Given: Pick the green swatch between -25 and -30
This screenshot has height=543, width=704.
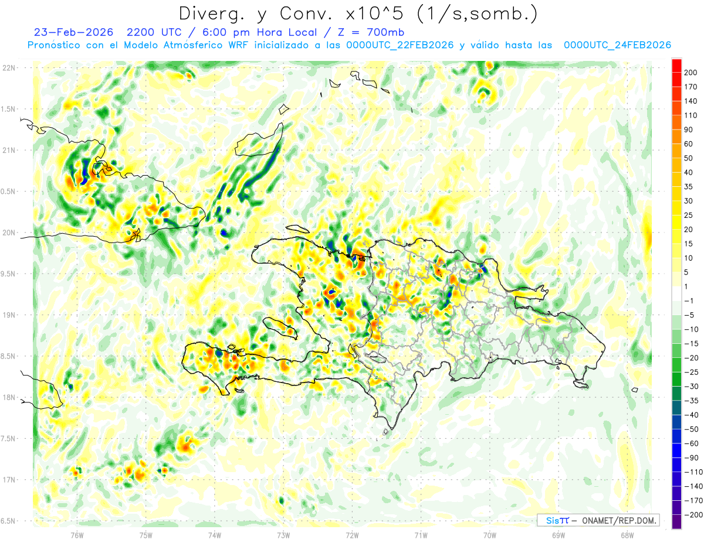Looking at the screenshot, I should 676,380.
